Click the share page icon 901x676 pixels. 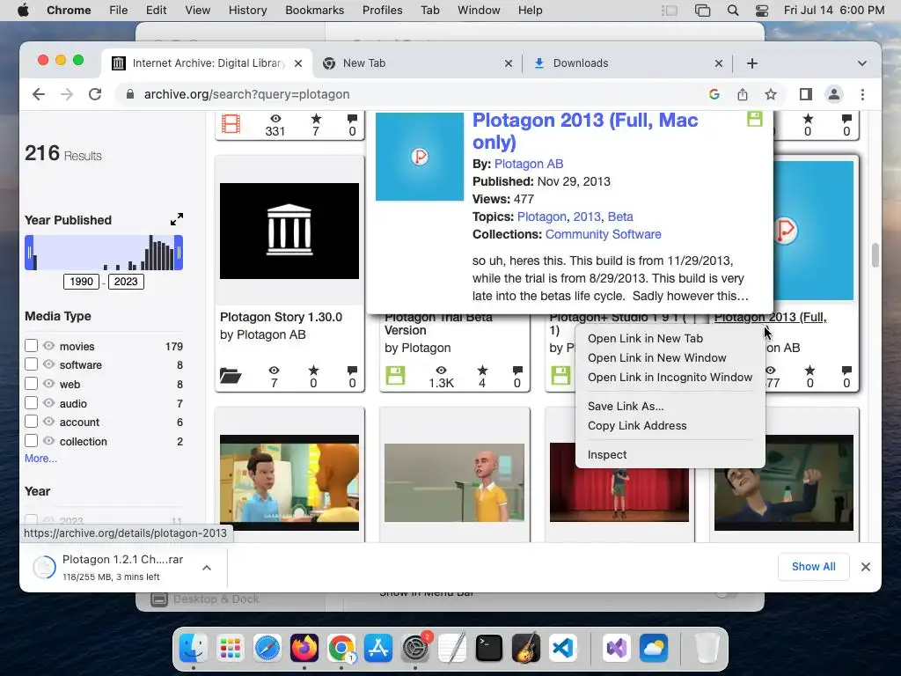pyautogui.click(x=743, y=94)
